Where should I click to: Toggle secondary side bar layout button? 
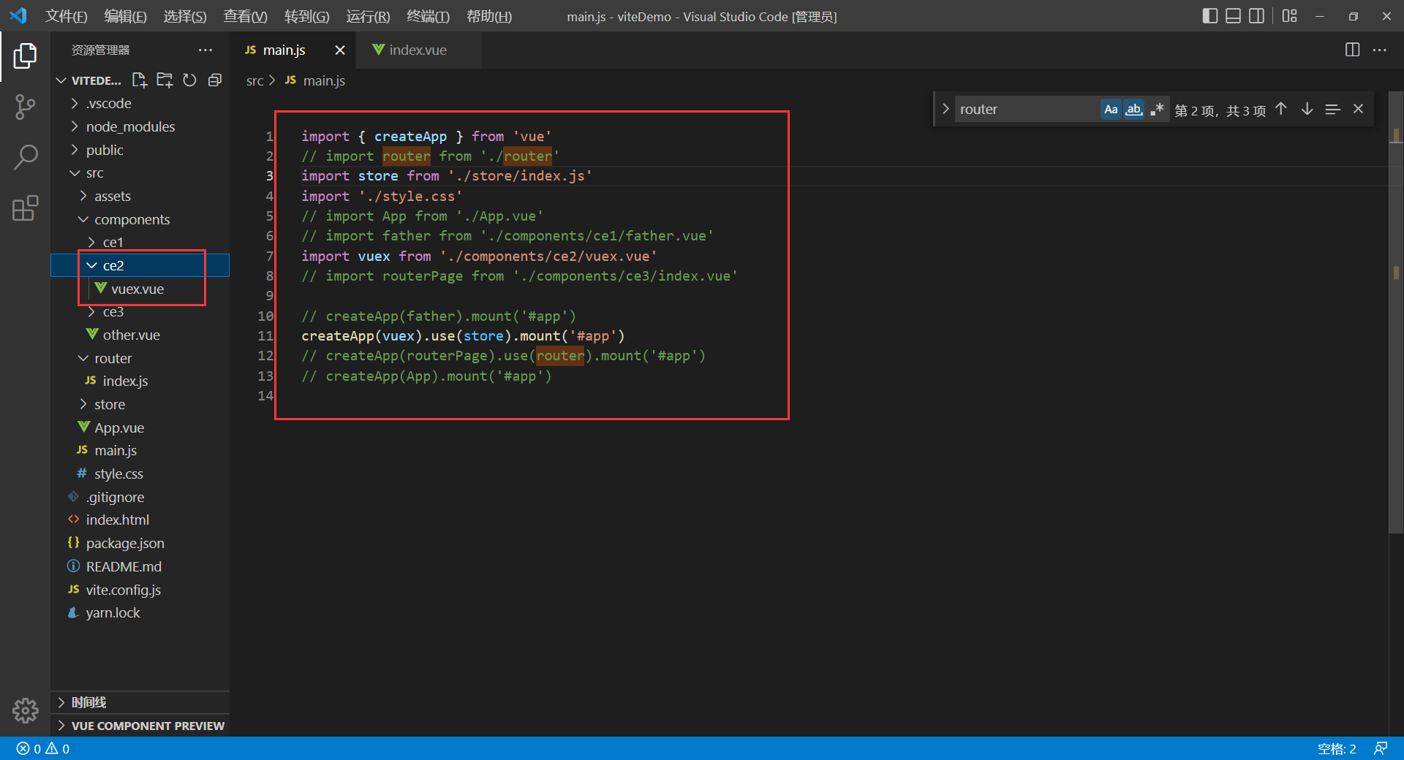click(1256, 16)
